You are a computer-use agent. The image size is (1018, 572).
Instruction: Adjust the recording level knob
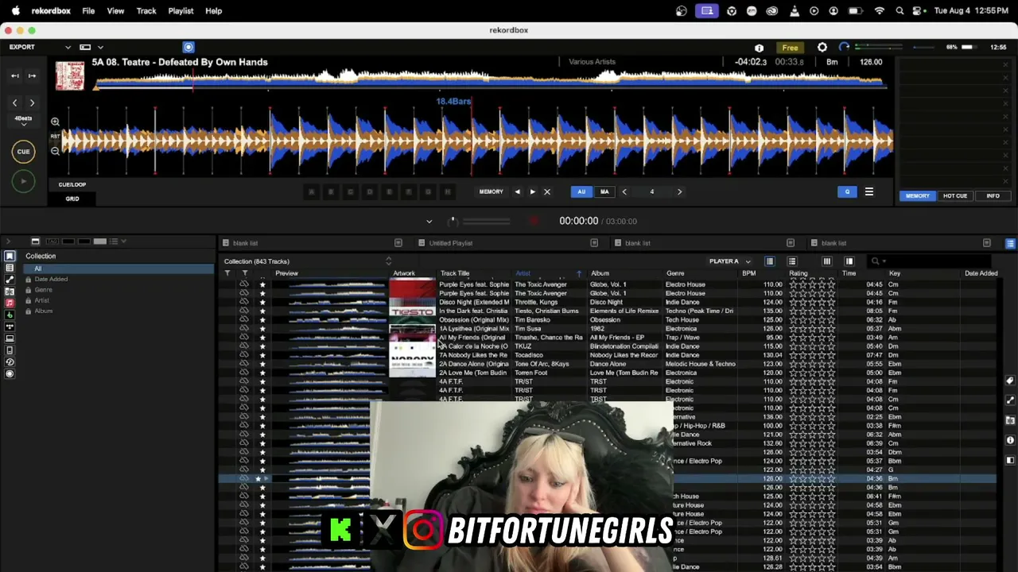(x=453, y=222)
